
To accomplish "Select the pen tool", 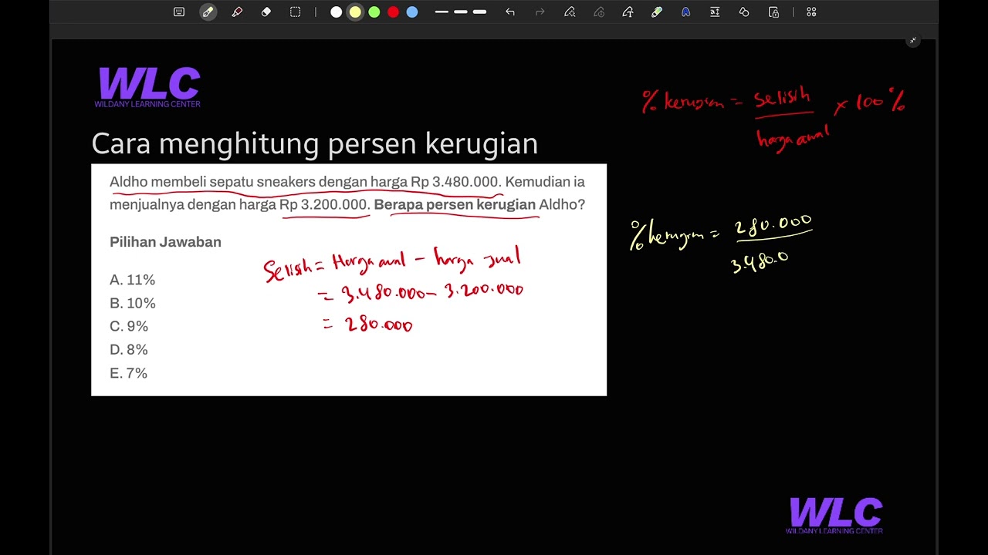I will click(x=208, y=12).
